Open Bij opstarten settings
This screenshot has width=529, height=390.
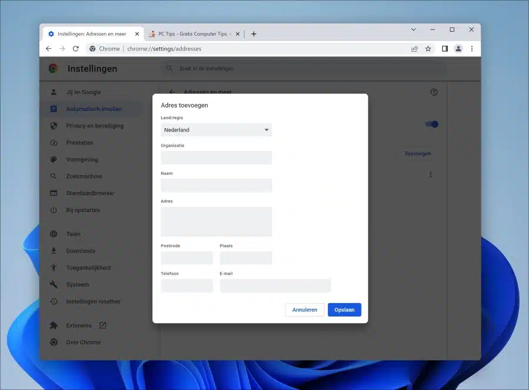[x=83, y=210]
